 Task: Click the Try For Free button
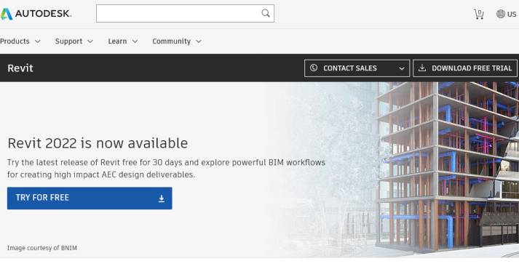coord(90,198)
